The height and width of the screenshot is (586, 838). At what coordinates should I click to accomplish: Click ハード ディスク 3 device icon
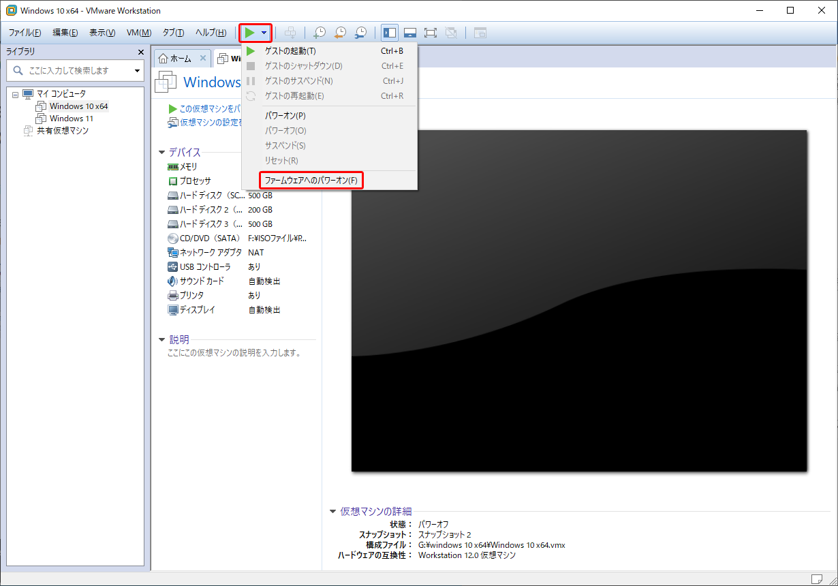click(x=173, y=224)
